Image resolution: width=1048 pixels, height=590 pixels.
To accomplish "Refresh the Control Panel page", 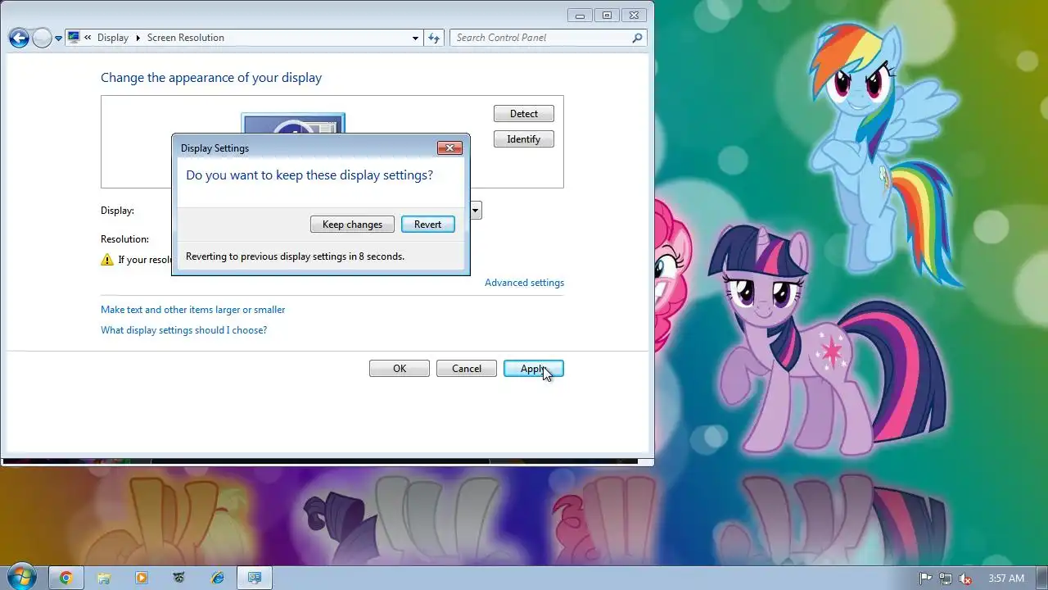I will [x=435, y=38].
